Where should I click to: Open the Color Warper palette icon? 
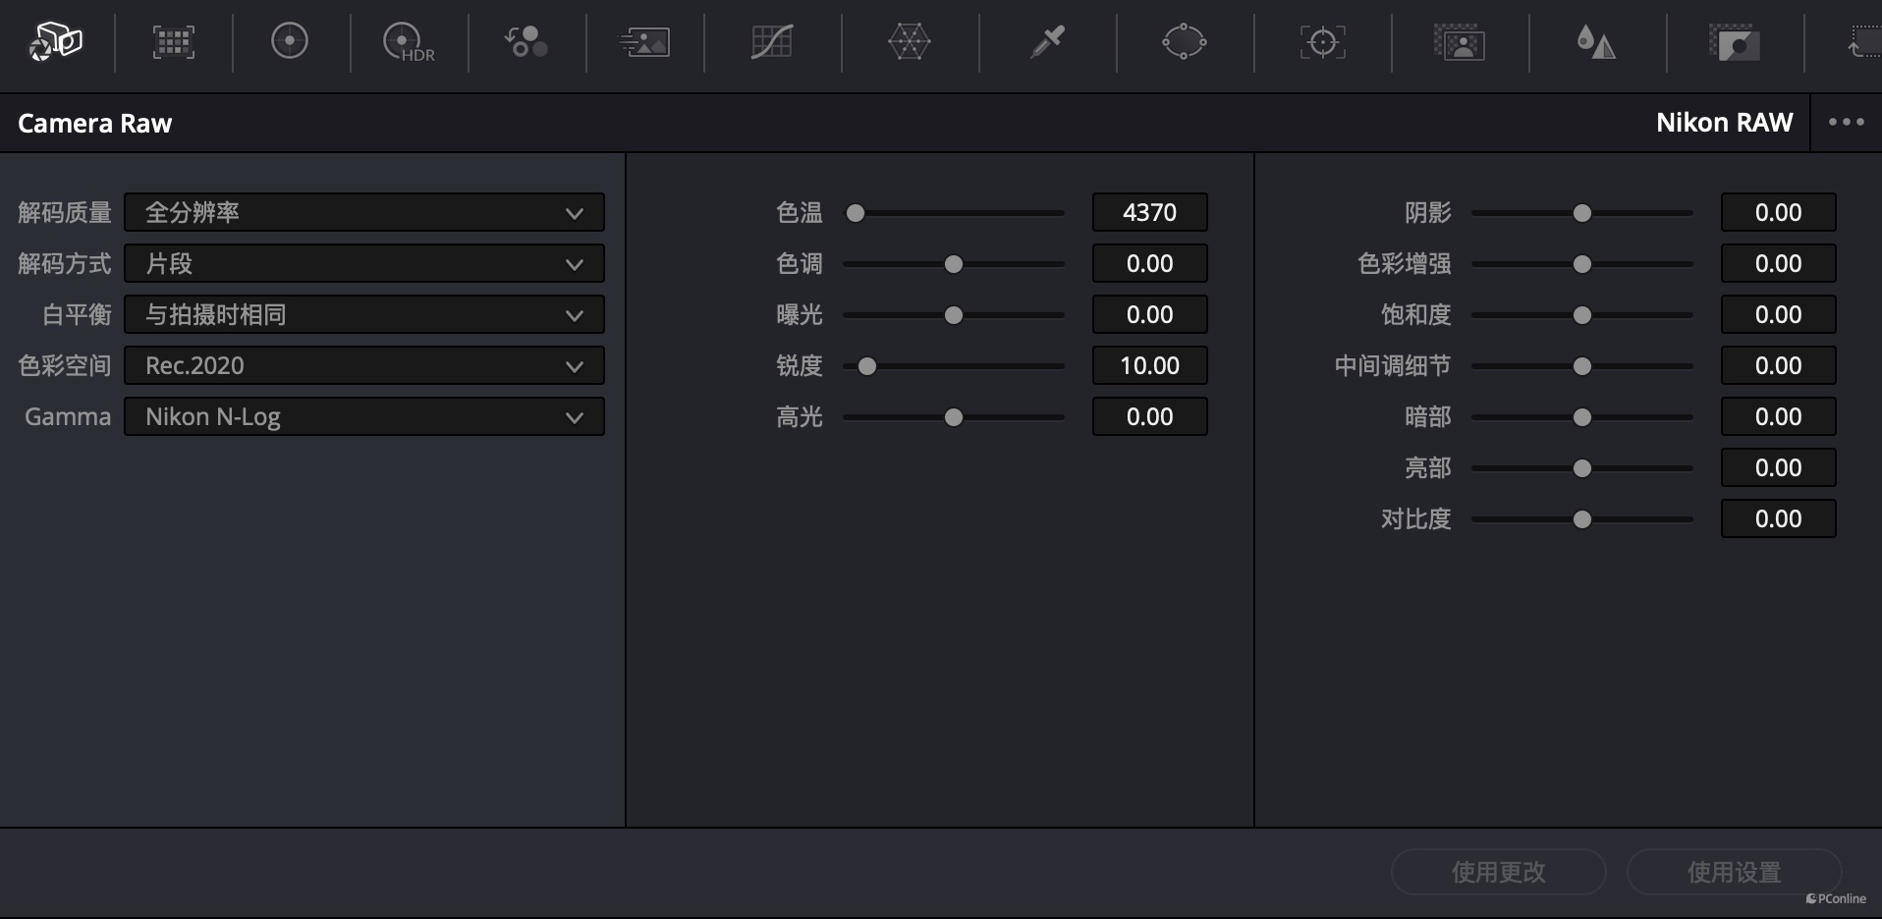coord(909,41)
